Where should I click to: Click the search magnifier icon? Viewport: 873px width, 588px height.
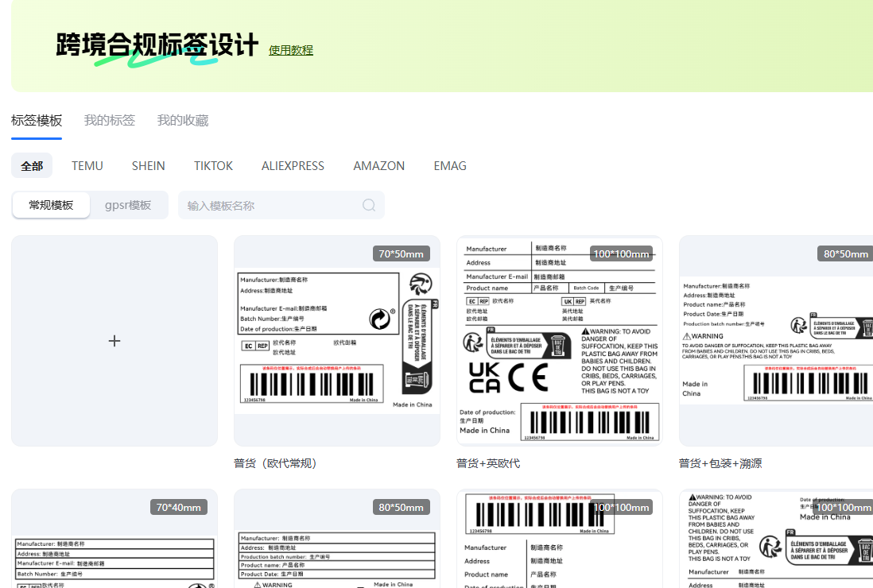(369, 205)
